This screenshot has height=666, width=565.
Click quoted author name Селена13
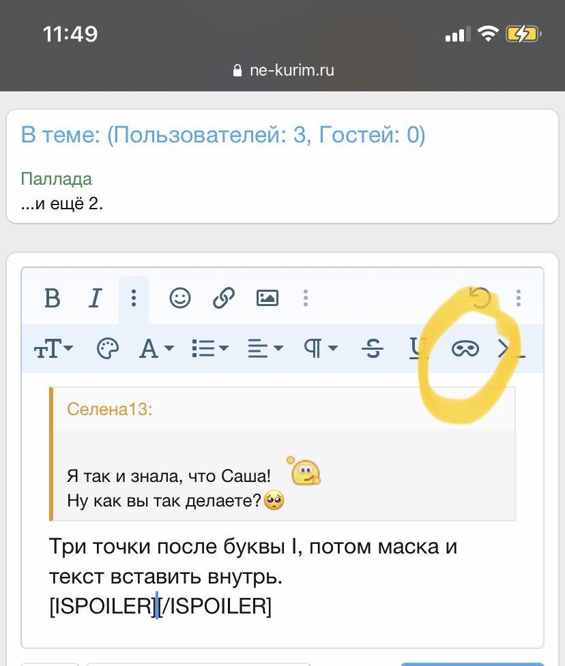[109, 409]
